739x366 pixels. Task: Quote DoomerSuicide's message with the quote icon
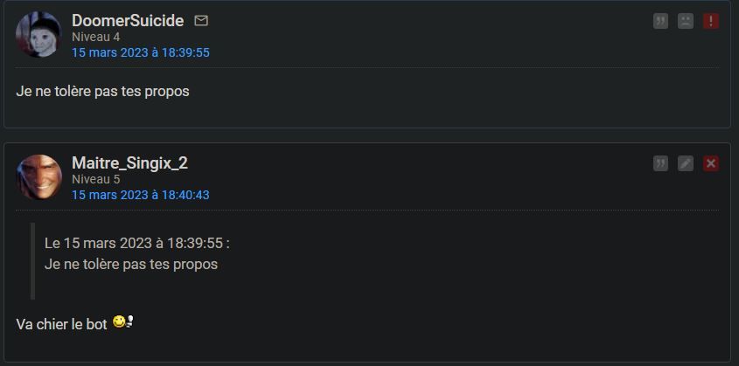pos(660,21)
